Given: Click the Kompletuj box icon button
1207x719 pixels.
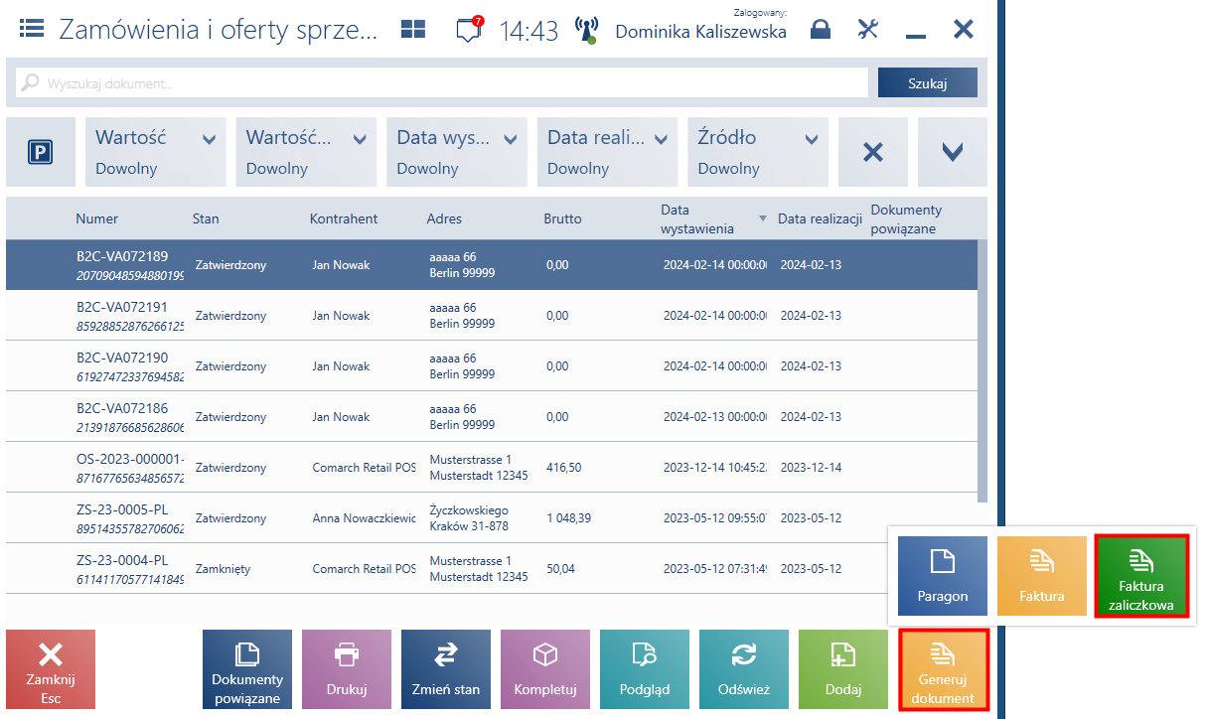Looking at the screenshot, I should tap(545, 669).
